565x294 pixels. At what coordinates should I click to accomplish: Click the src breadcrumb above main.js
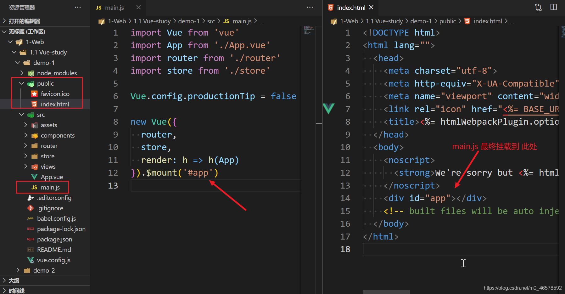tap(211, 21)
